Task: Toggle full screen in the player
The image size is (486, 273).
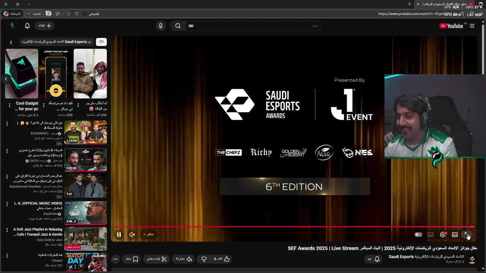Action: (466, 235)
